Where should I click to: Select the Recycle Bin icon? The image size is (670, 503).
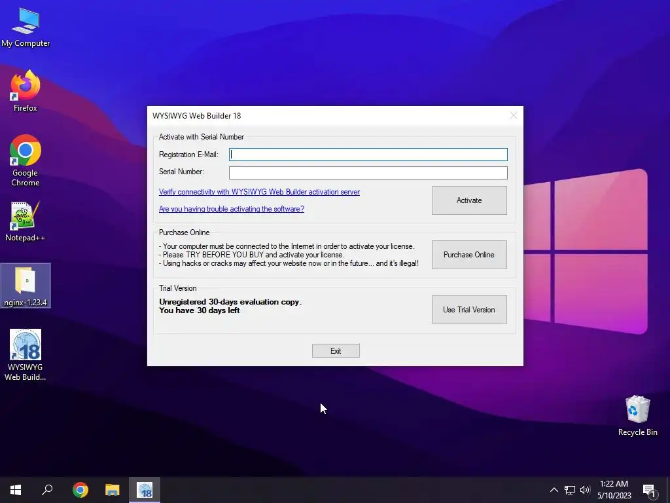tap(637, 415)
